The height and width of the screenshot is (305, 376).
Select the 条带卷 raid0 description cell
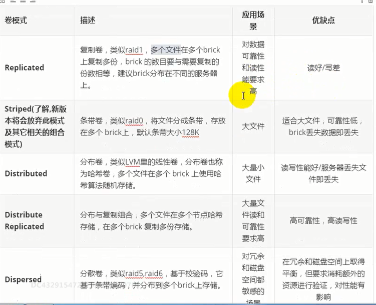click(x=153, y=126)
